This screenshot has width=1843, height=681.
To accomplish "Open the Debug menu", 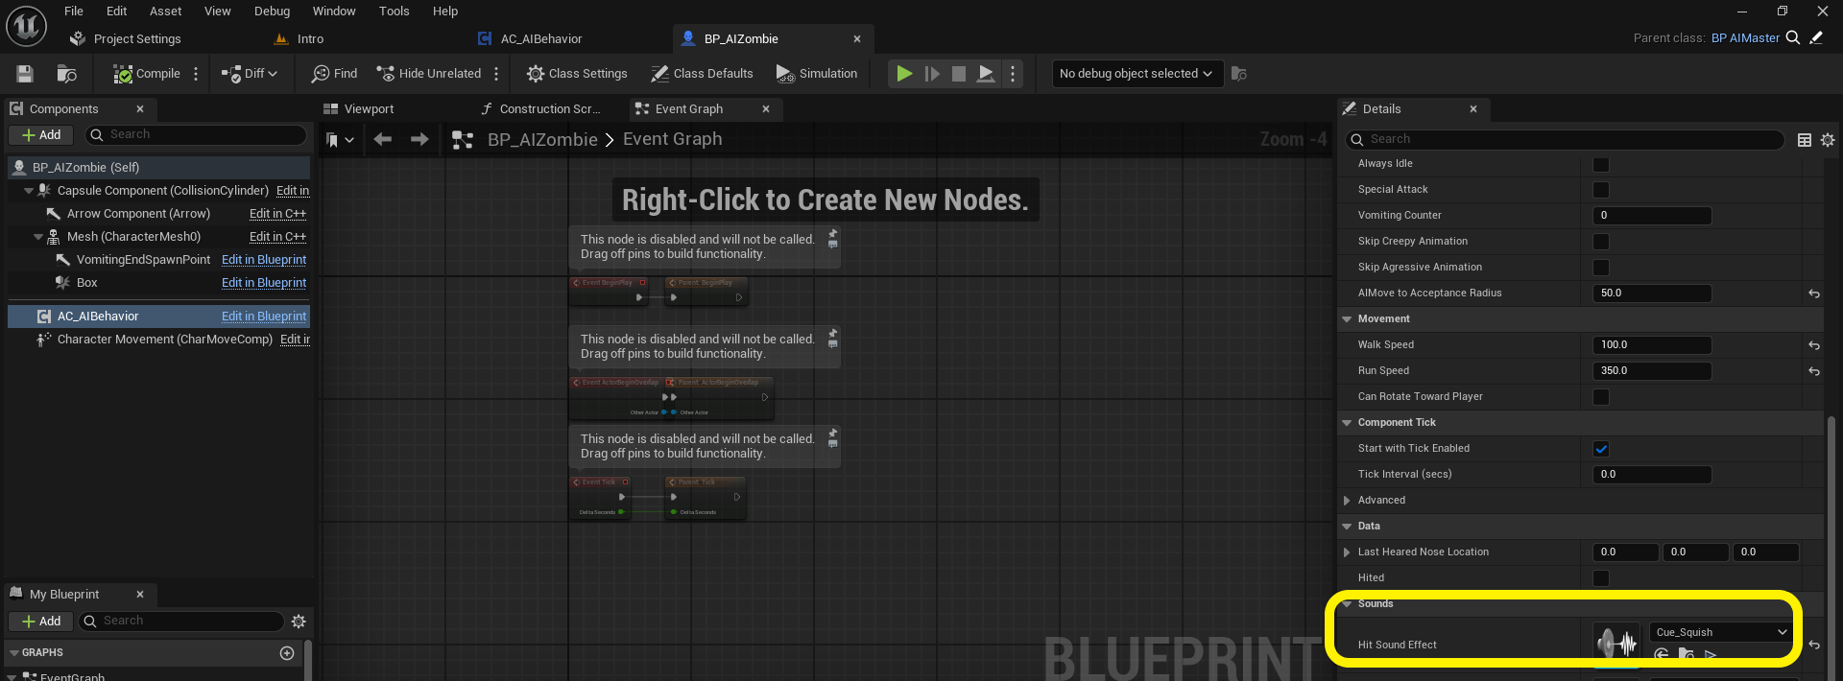I will click(x=272, y=12).
